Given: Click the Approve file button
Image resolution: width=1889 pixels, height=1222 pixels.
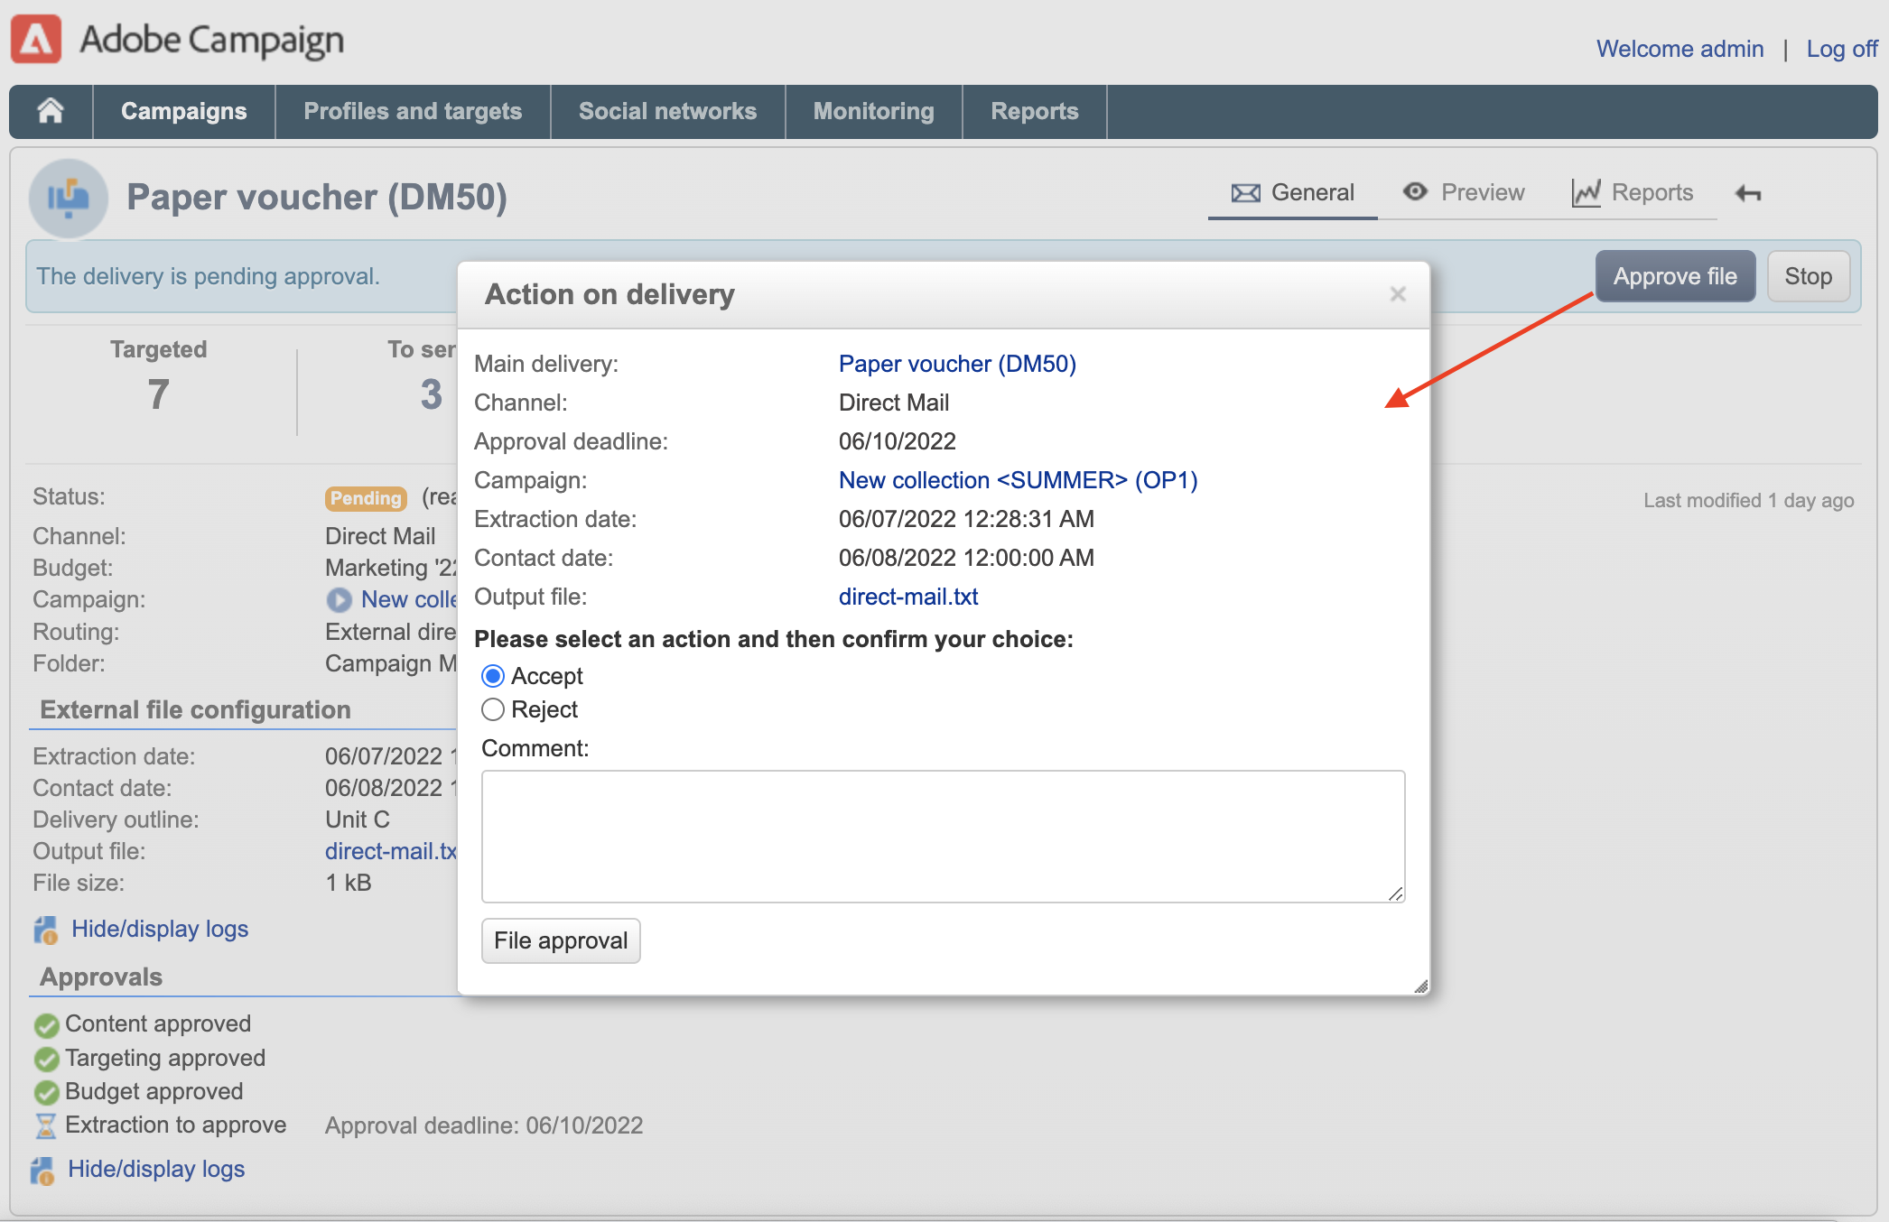Looking at the screenshot, I should click(x=1674, y=276).
